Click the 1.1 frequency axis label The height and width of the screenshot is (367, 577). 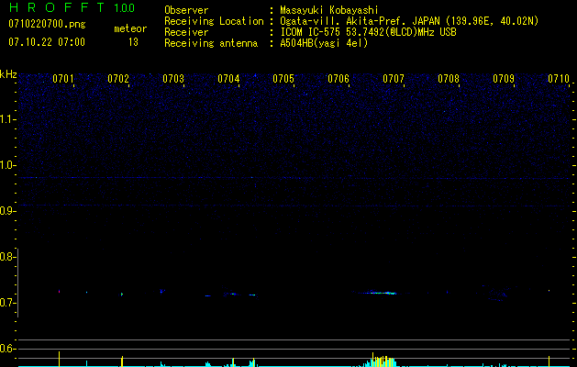click(7, 119)
